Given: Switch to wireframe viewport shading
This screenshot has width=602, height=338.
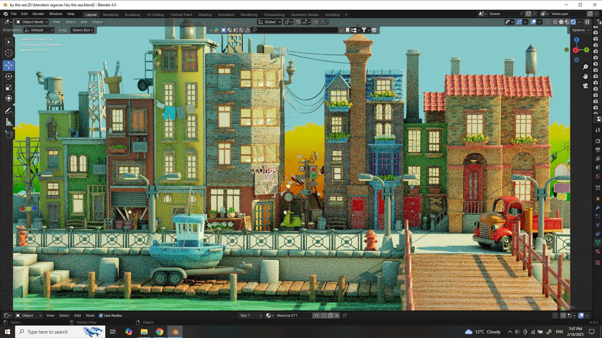Looking at the screenshot, I should [555, 22].
